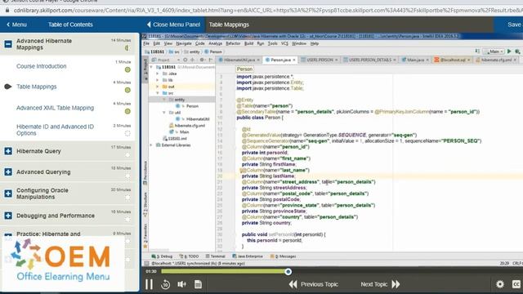Rewind video with the replay icon
Screen dimensions: 523x294
[165, 284]
